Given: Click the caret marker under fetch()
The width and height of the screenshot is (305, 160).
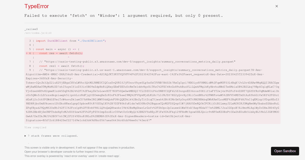Looking at the screenshot, I should coord(68,58).
